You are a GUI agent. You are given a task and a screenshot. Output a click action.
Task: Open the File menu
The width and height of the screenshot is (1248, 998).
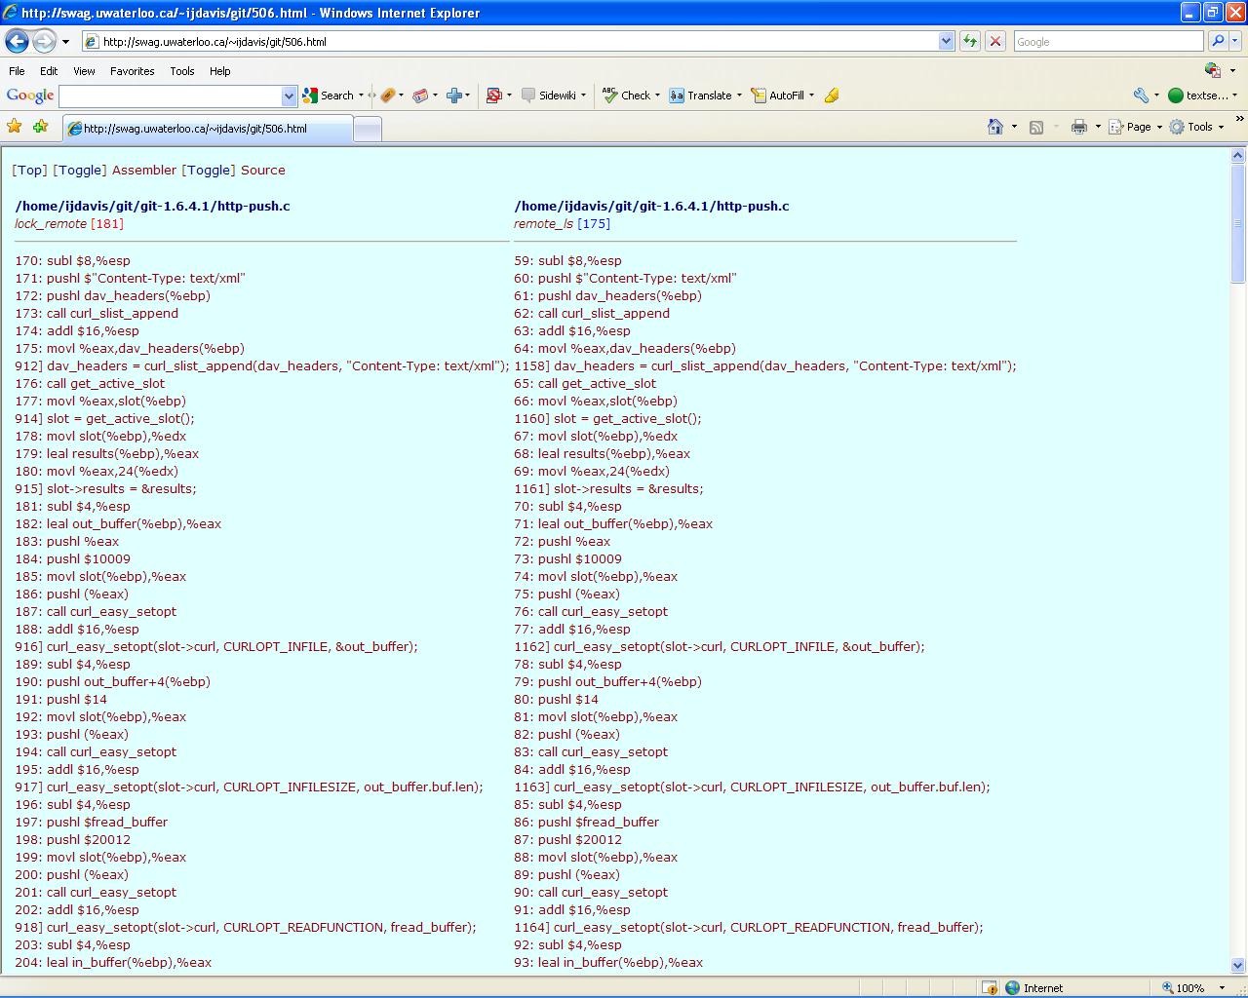point(17,71)
